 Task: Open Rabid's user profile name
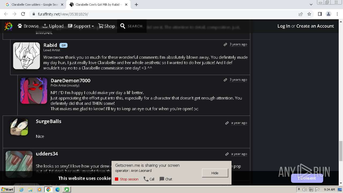point(50,45)
